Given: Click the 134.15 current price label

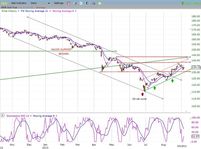Looking at the screenshot, I should click(196, 67).
